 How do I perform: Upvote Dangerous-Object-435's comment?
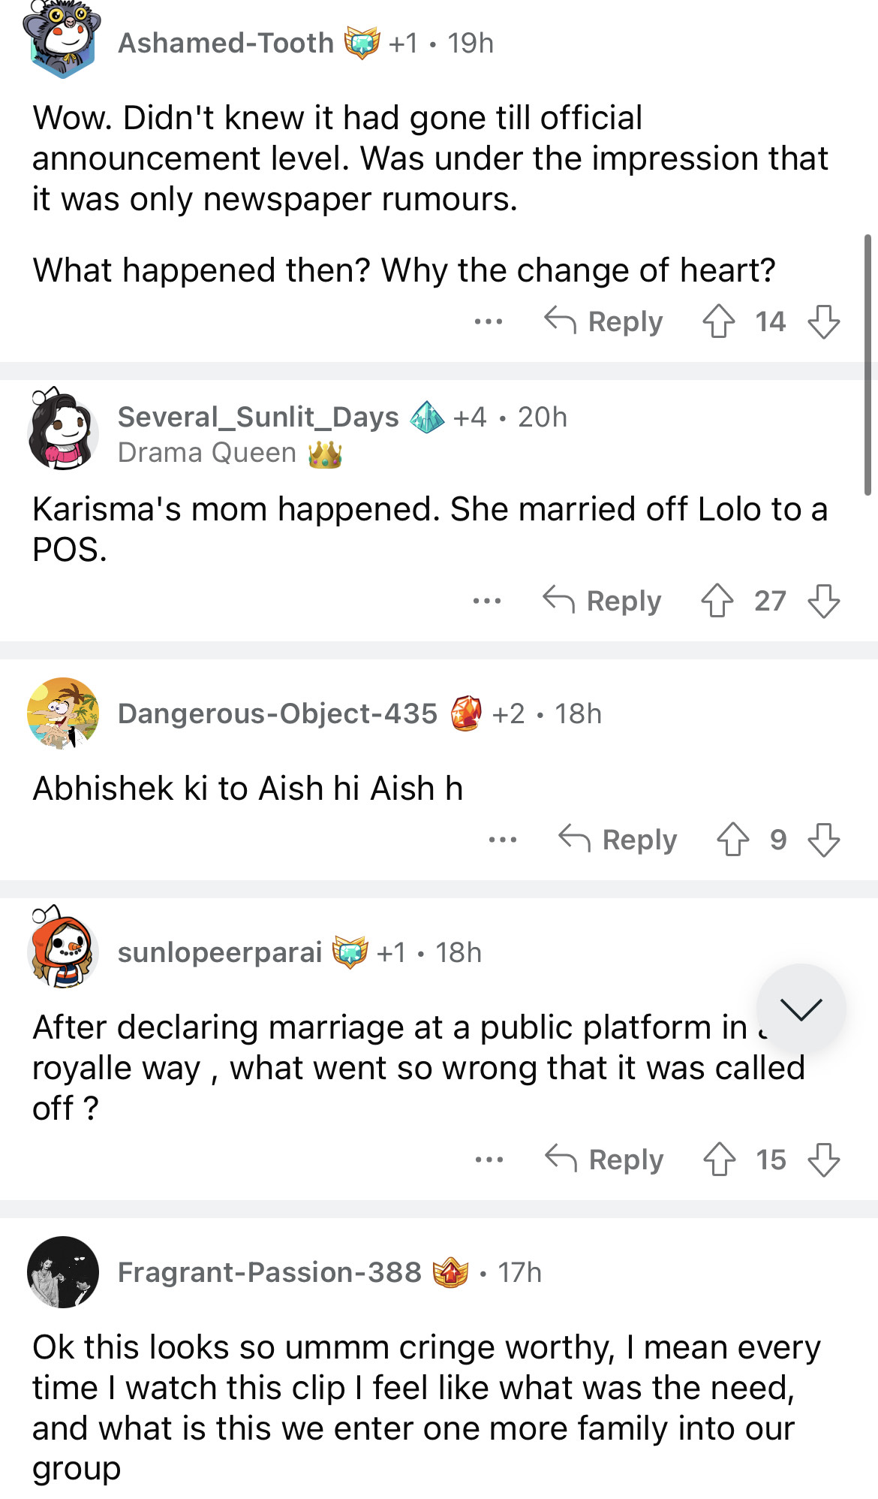pos(732,840)
